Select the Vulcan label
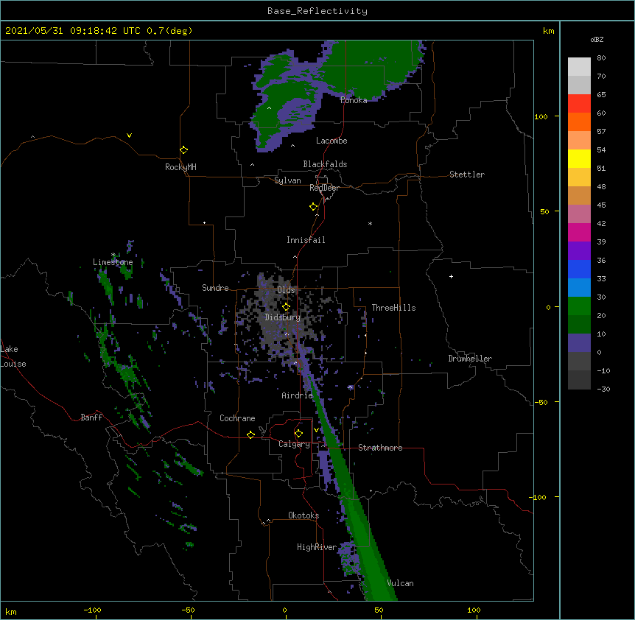Viewport: 635px width, 620px height. tap(401, 583)
